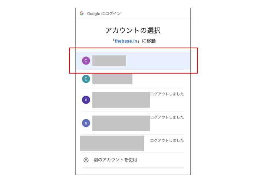
Task: Click the アカウントの選択 heading
Action: click(133, 30)
